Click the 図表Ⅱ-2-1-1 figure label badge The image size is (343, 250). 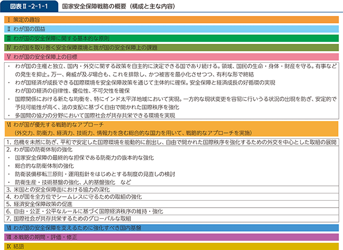(x=26, y=6)
